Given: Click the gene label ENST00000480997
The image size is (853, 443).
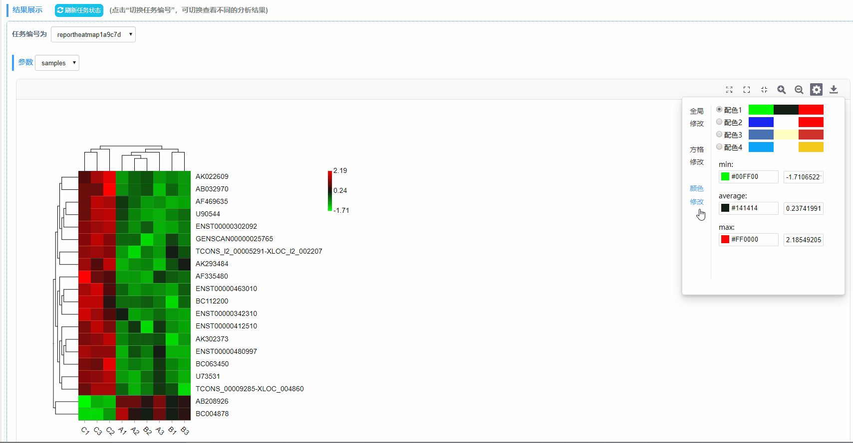Looking at the screenshot, I should pyautogui.click(x=226, y=351).
